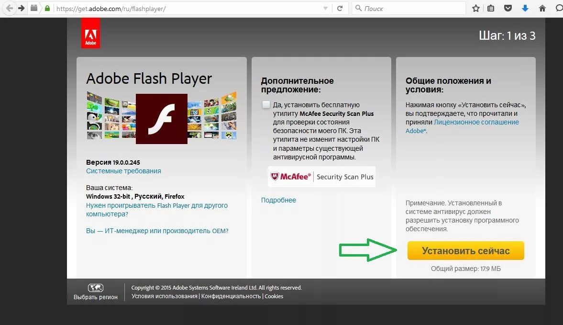Click the McAfee Security Scan Plus banner
This screenshot has width=563, height=325.
coord(322,176)
